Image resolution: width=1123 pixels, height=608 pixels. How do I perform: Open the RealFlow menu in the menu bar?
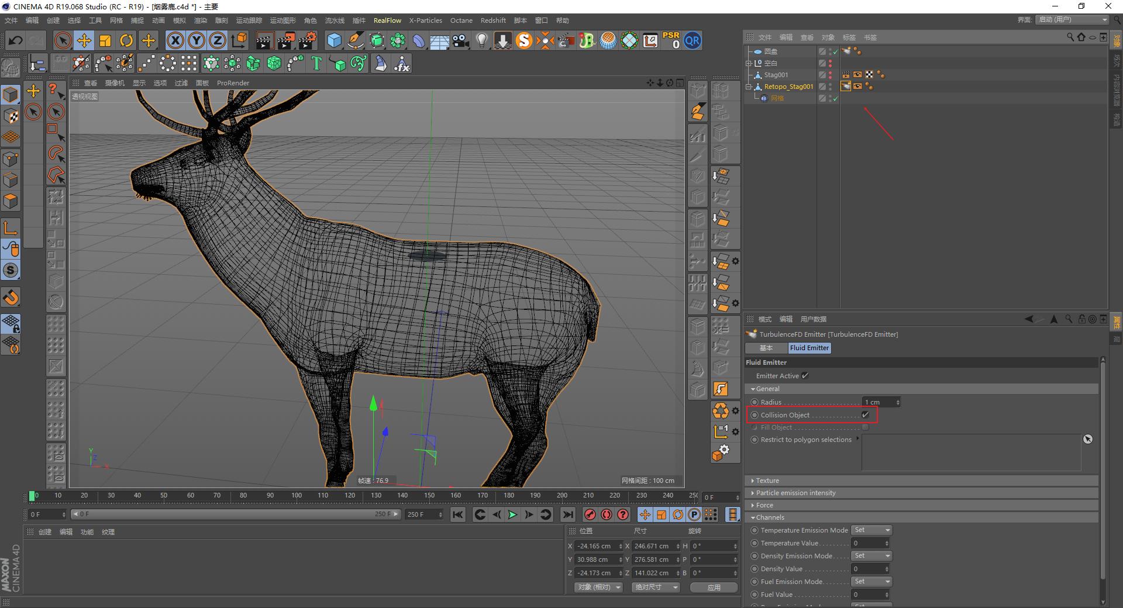(x=387, y=20)
